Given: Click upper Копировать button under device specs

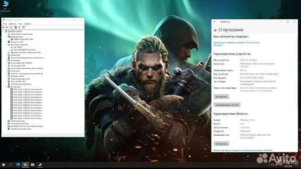Looking at the screenshot, I should click(x=221, y=97).
